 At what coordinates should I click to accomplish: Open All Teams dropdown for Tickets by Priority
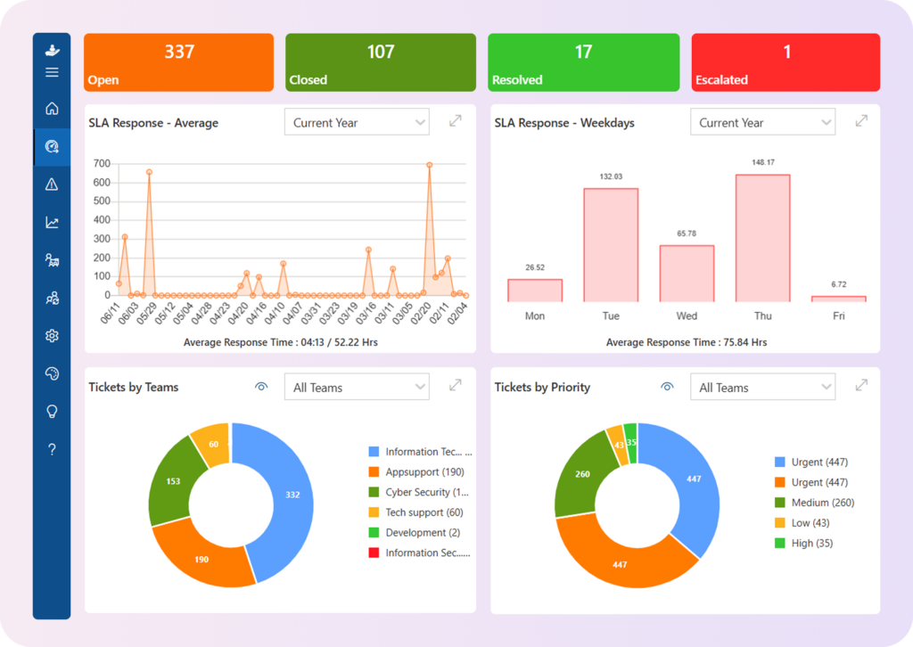(x=763, y=387)
